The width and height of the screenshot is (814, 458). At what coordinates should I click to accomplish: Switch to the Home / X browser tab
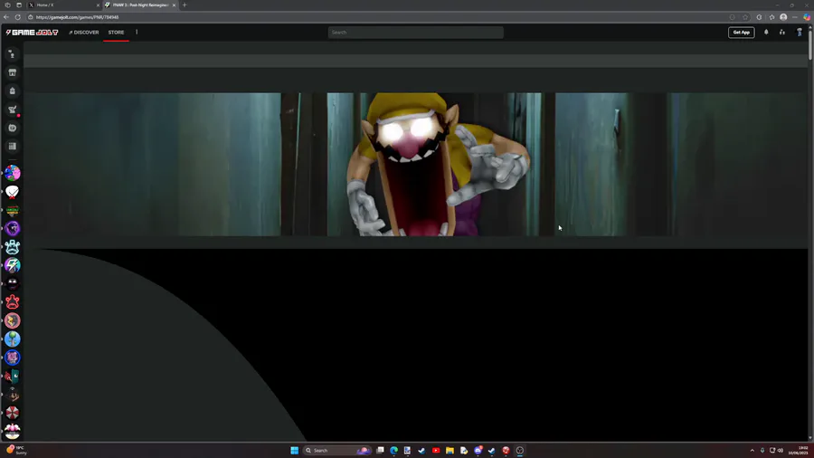point(62,5)
